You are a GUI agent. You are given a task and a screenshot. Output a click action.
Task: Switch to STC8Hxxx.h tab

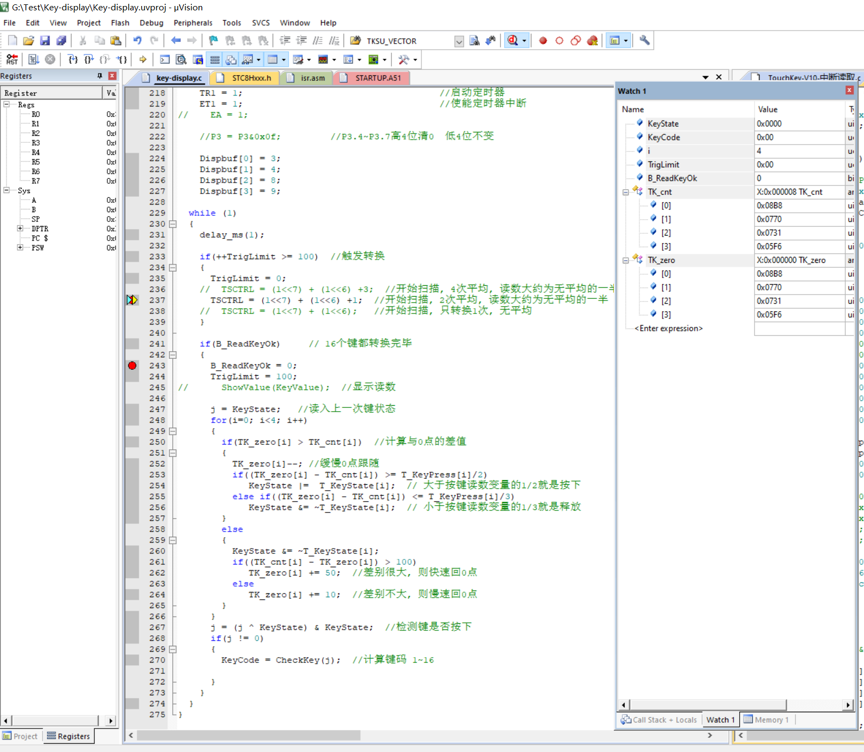click(x=245, y=78)
